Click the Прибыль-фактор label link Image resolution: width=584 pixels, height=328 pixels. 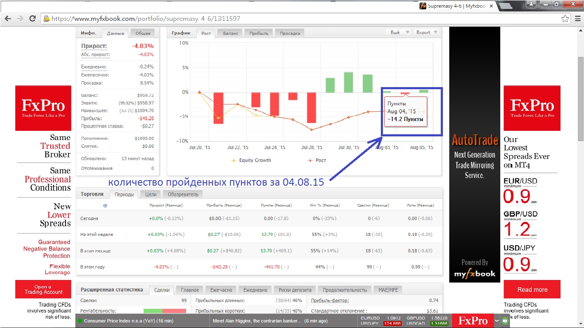tap(330, 301)
